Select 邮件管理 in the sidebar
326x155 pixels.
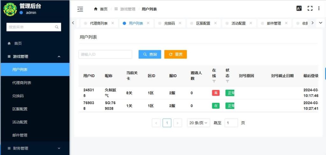35,135
